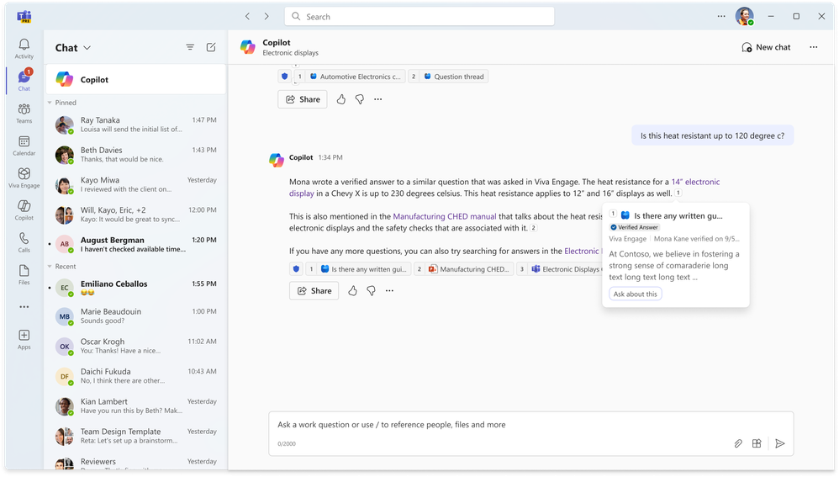839x477 pixels.
Task: Open more options beside New chat
Action: 813,47
